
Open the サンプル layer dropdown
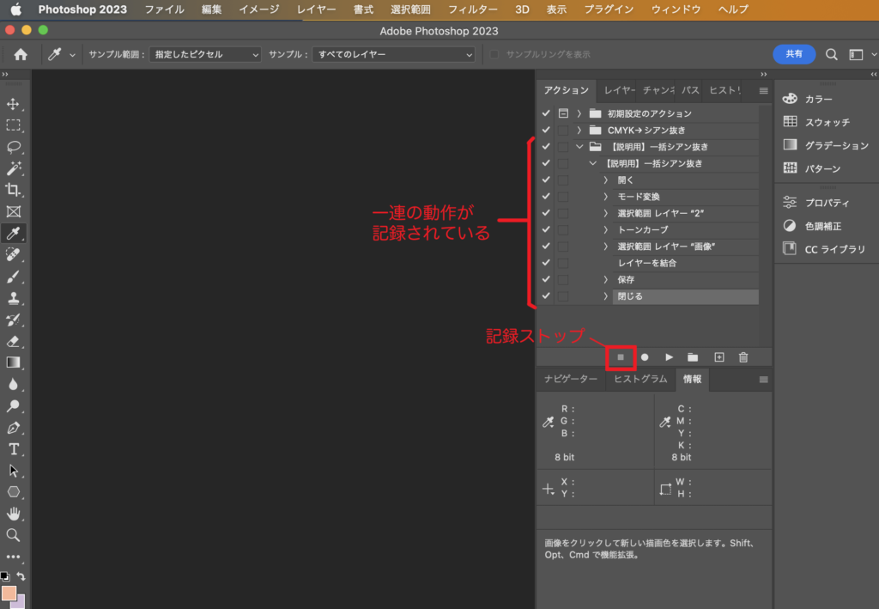click(393, 54)
